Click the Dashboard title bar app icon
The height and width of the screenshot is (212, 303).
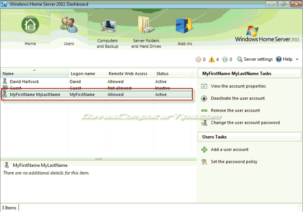point(3,4)
